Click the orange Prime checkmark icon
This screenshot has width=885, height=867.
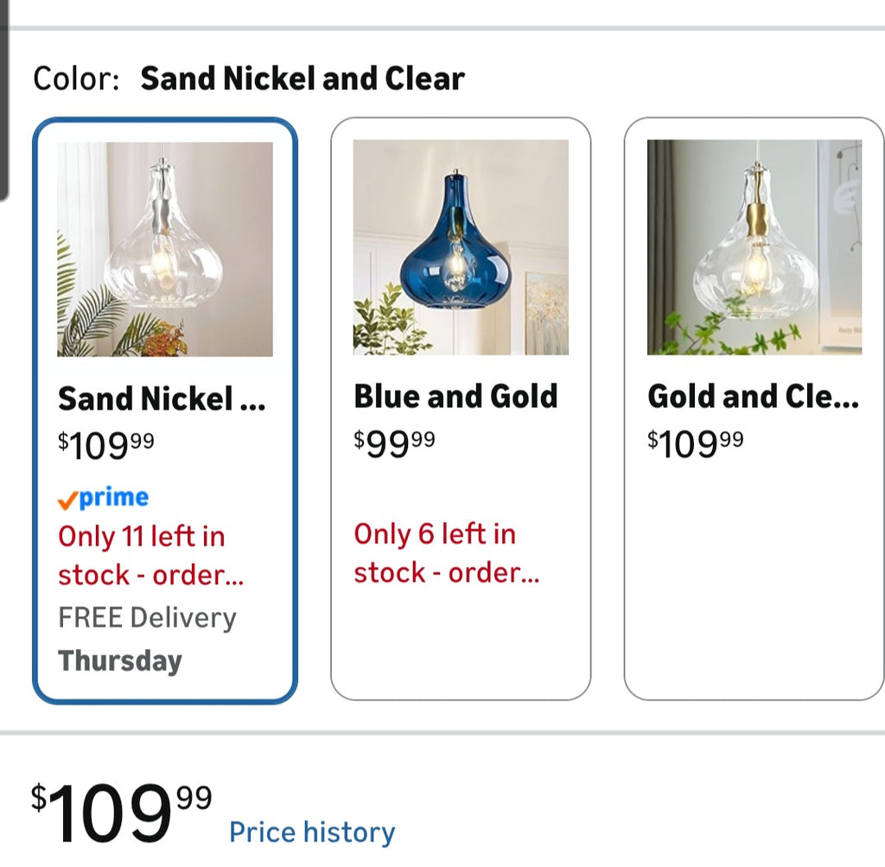click(x=67, y=500)
